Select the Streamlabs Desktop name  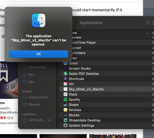click(84, 120)
